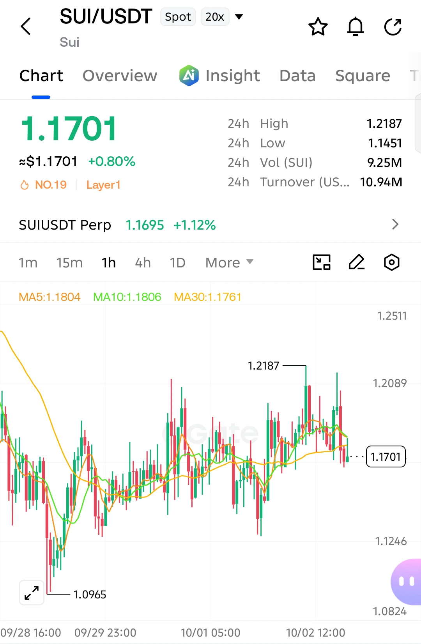
Task: Tap the current price 1.1701 chart label
Action: (386, 456)
